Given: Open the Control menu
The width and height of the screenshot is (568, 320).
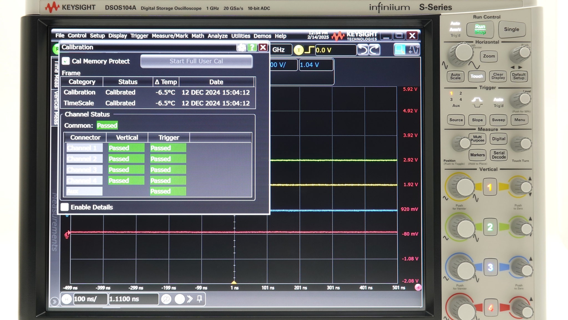Looking at the screenshot, I should tap(77, 36).
